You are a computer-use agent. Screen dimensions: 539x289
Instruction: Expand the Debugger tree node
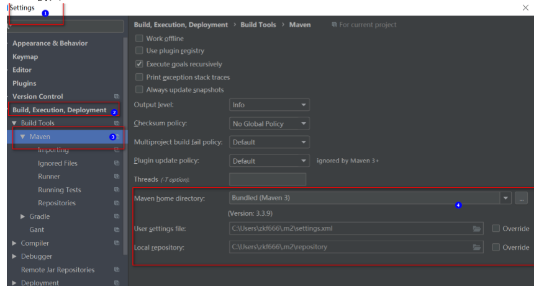(14, 256)
